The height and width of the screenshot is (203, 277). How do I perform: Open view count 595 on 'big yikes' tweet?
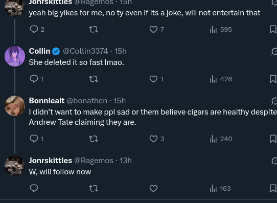221,29
